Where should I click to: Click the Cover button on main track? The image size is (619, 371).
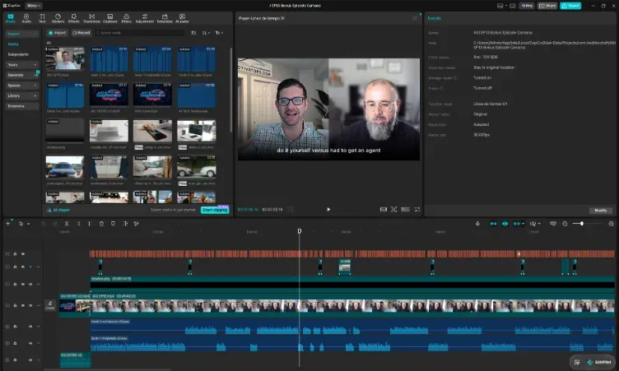click(x=49, y=305)
